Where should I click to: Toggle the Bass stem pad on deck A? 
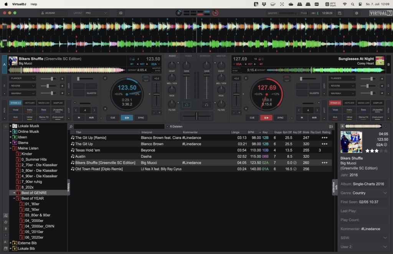click(x=44, y=110)
